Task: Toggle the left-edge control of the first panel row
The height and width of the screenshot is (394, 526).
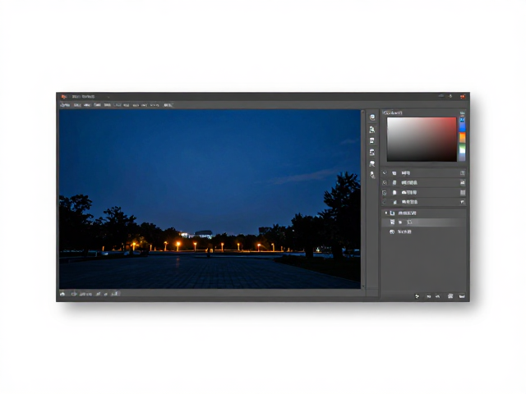Action: [x=385, y=173]
